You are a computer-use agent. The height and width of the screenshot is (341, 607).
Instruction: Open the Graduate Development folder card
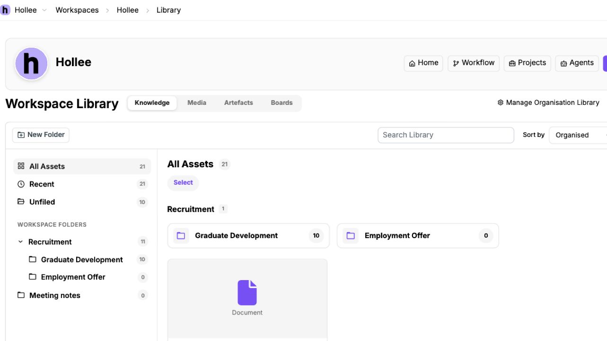248,236
